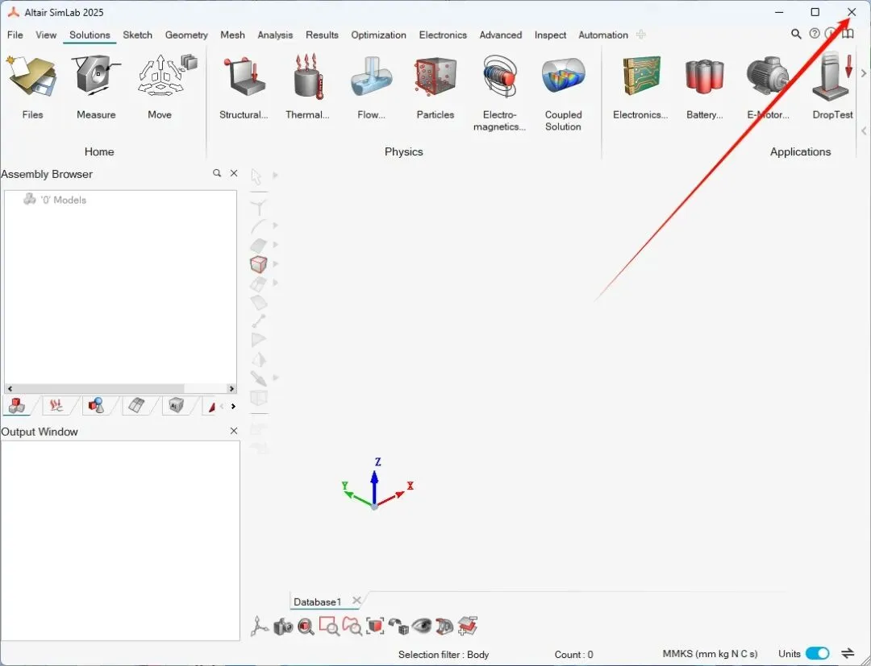Select the browser tab with blue sphere icon

(96, 406)
